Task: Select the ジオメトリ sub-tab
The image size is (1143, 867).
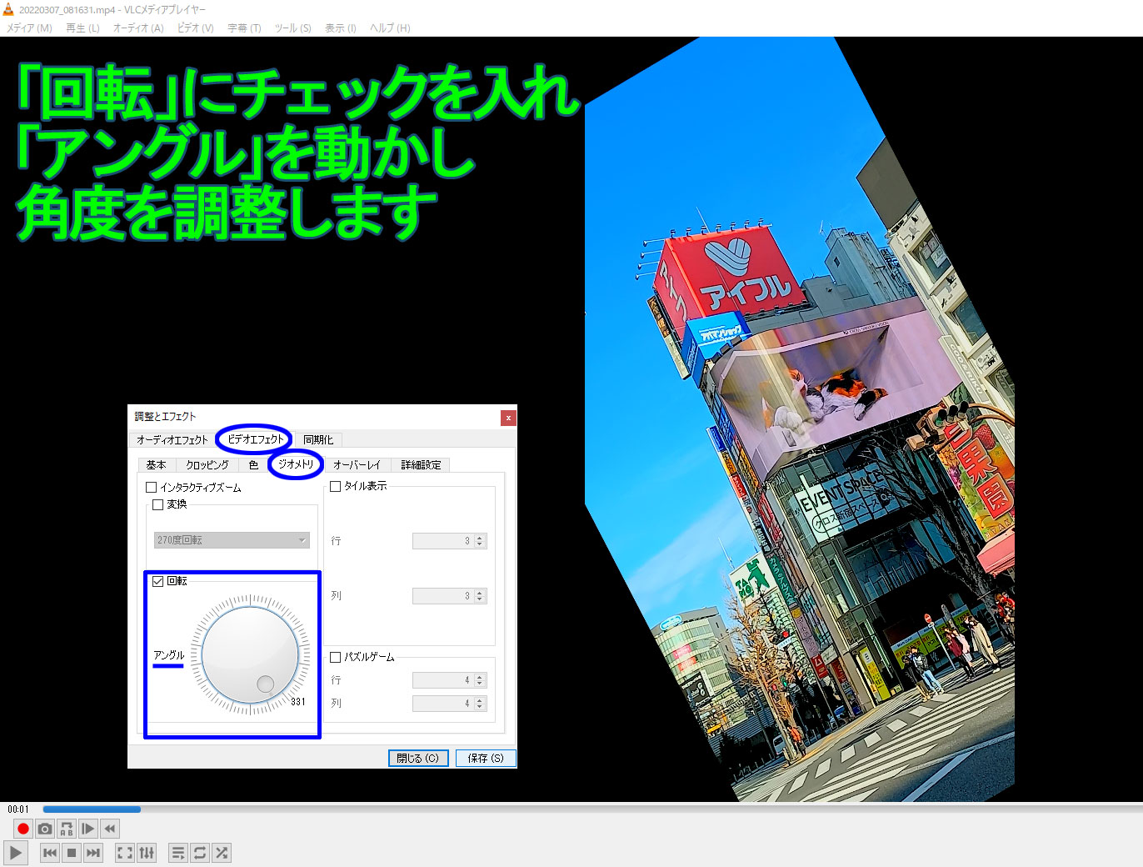Action: tap(296, 464)
